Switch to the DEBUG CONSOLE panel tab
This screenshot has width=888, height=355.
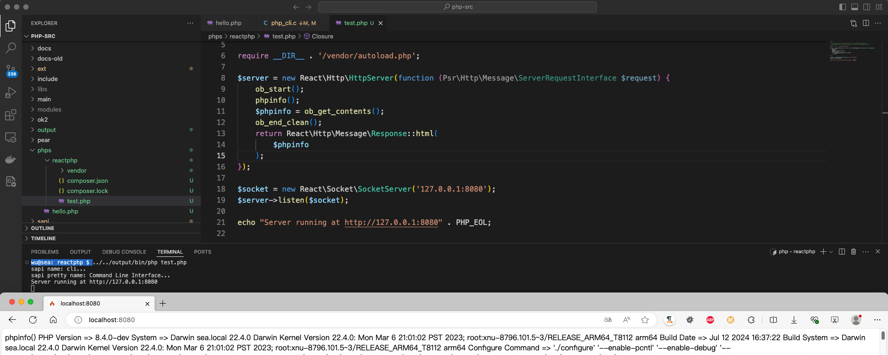coord(124,252)
